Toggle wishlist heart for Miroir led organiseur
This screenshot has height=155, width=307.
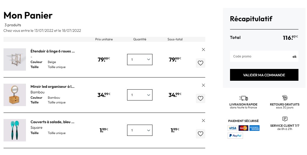coord(201,98)
